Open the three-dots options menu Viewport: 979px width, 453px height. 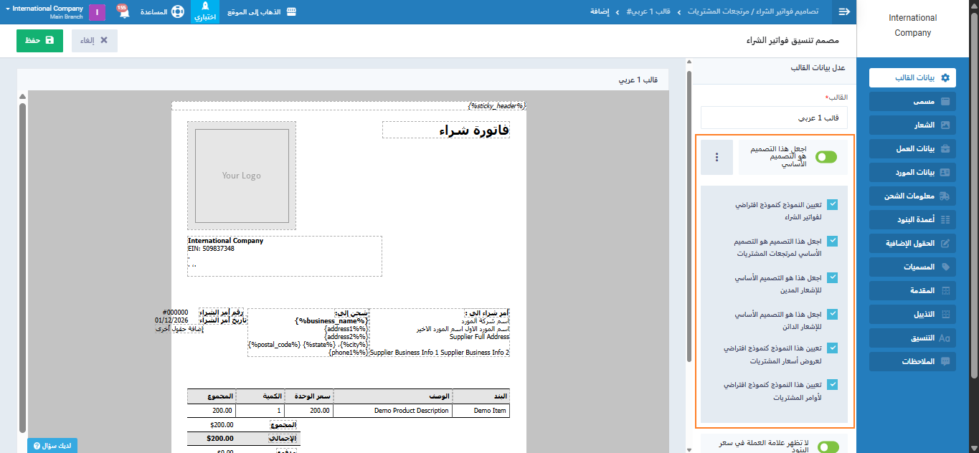[x=714, y=158]
